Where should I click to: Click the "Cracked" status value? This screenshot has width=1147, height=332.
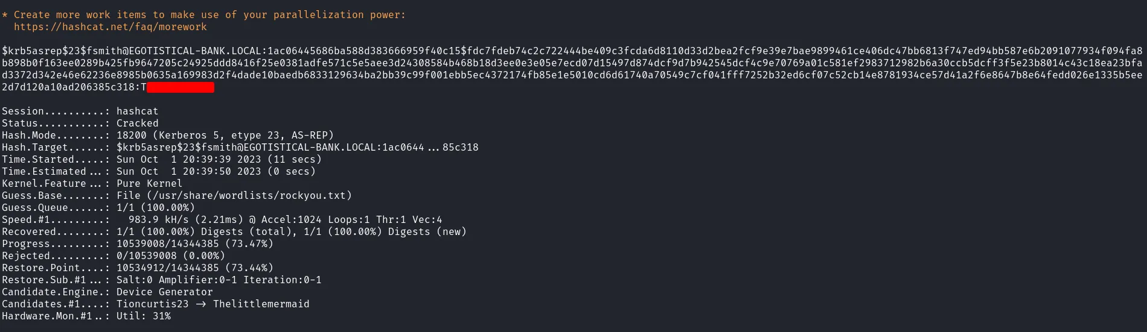137,123
